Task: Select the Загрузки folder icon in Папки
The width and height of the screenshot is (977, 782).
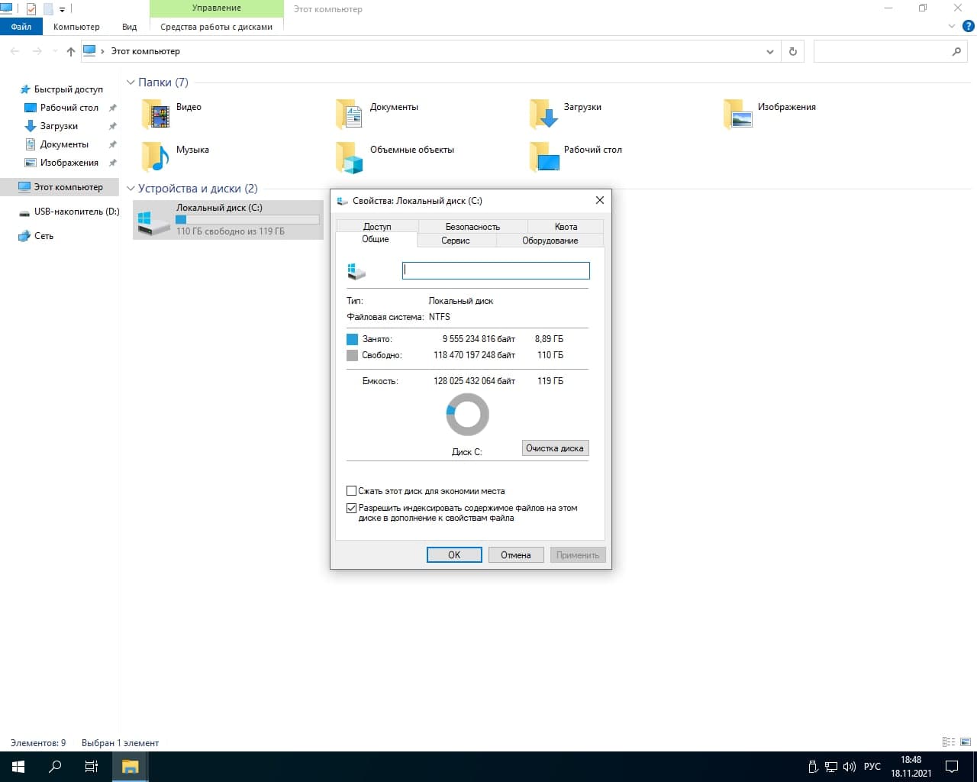Action: point(543,114)
